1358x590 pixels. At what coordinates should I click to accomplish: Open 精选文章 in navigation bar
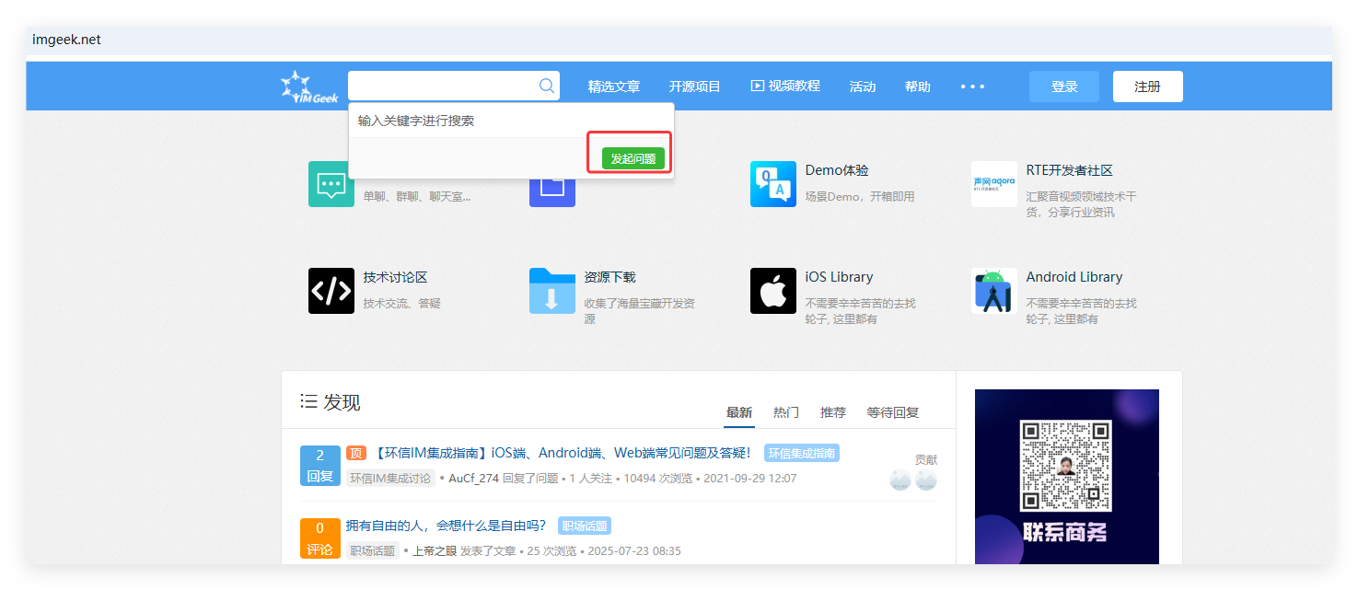click(614, 87)
